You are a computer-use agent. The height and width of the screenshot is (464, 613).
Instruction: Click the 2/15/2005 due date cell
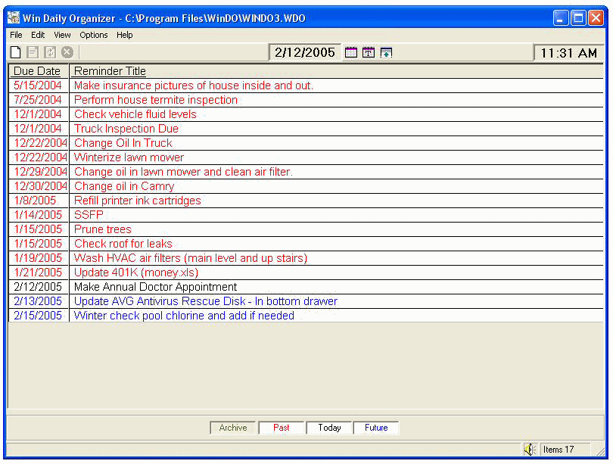pyautogui.click(x=38, y=316)
